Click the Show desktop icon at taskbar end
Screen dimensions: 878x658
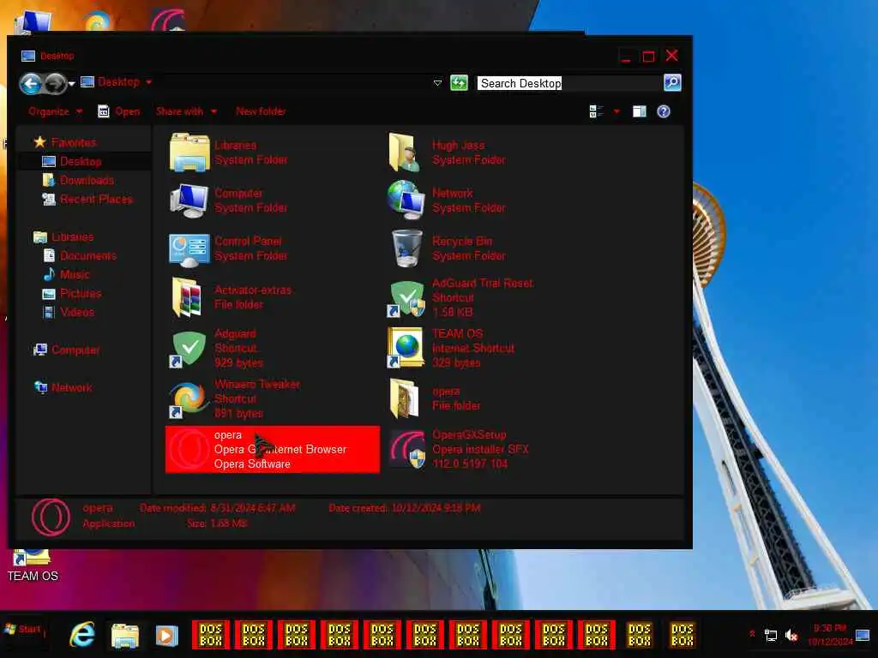coord(863,635)
